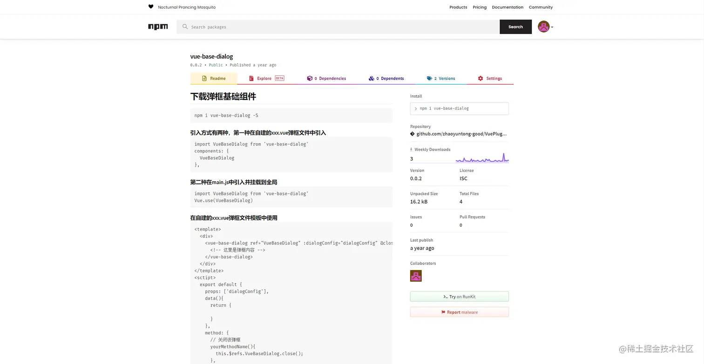Viewport: 704px width, 364px height.
Task: Open the package Settings tab
Action: click(490, 79)
